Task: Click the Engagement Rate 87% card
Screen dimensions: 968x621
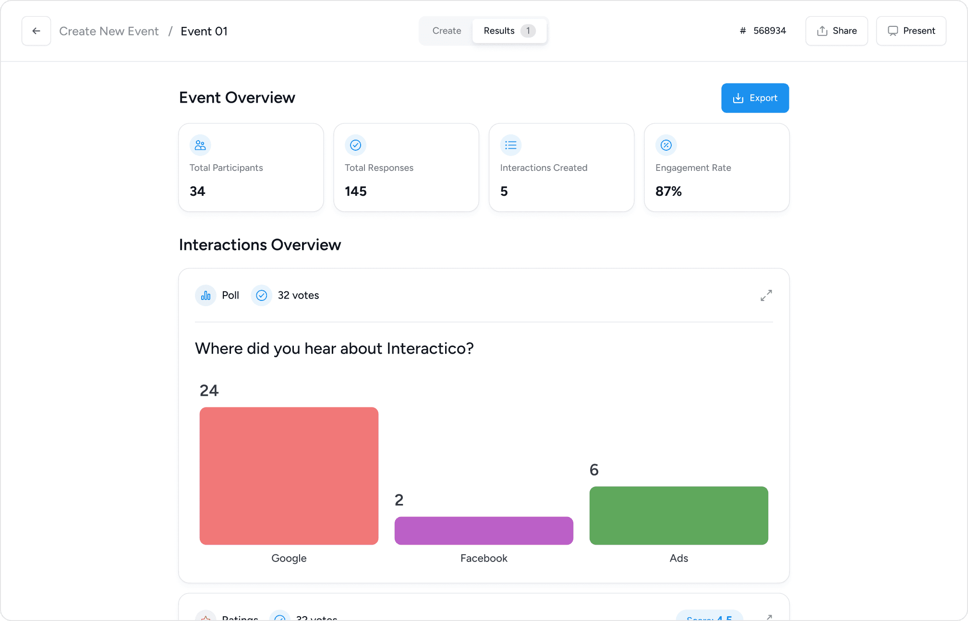Action: 716,167
